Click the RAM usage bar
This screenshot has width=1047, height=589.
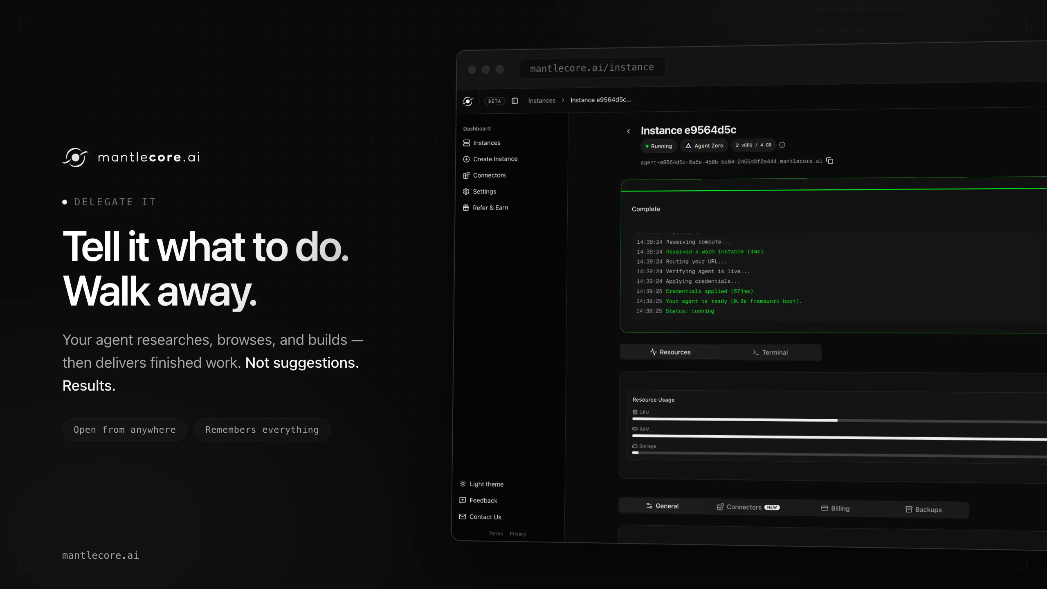coord(839,437)
